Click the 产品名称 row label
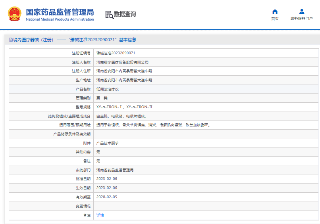 pos(83,89)
